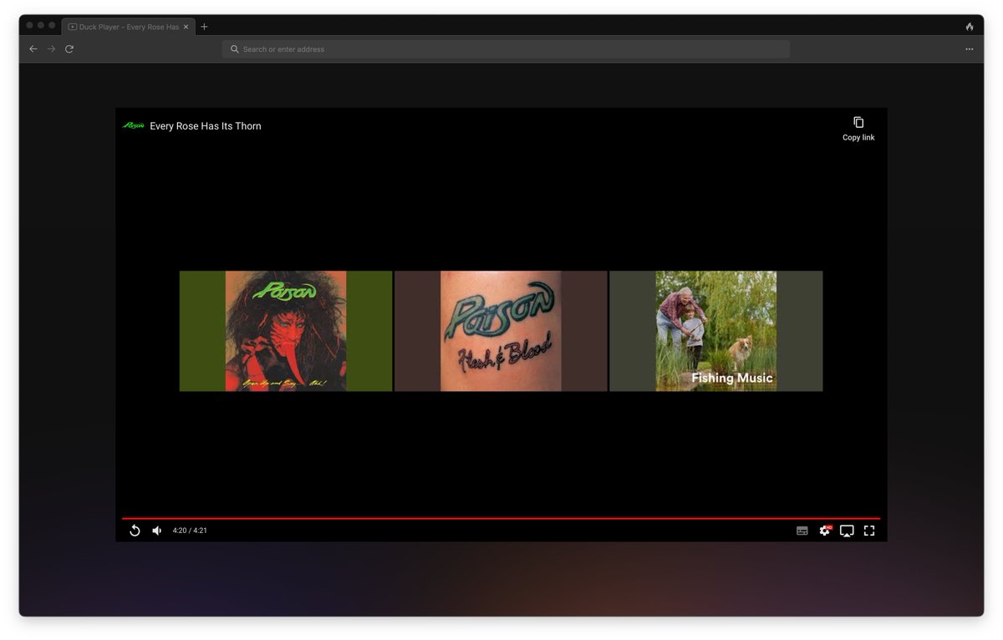
Task: Click the Poison band logo next to the title
Action: tap(135, 125)
